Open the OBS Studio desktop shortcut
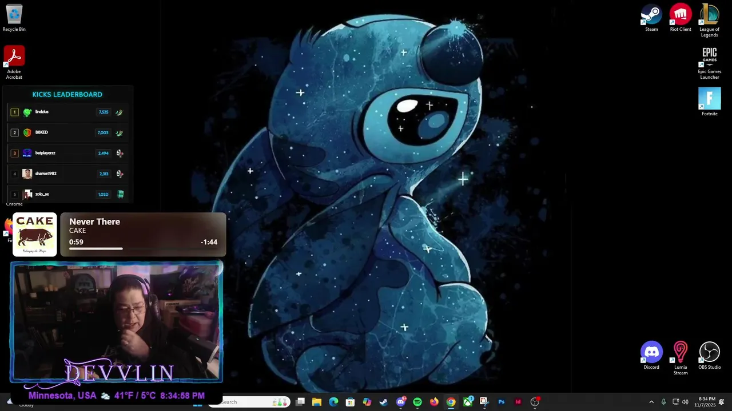 [710, 356]
